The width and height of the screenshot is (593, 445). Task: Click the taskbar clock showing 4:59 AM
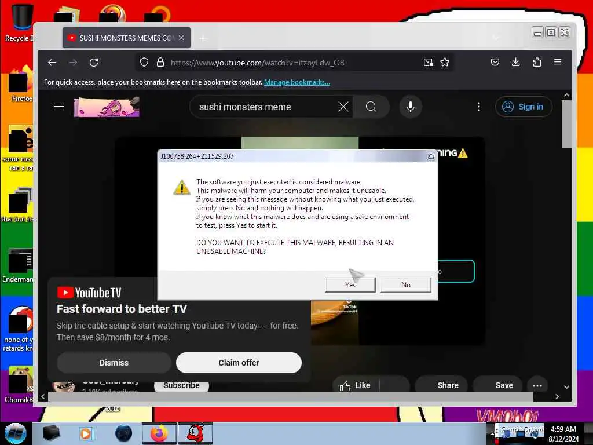[x=563, y=433]
